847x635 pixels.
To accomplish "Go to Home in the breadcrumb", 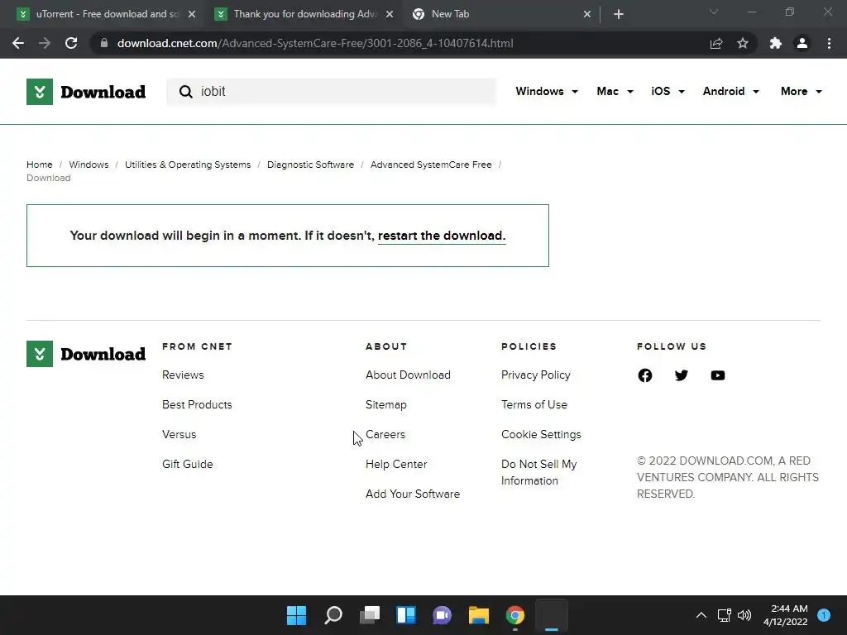I will point(40,165).
